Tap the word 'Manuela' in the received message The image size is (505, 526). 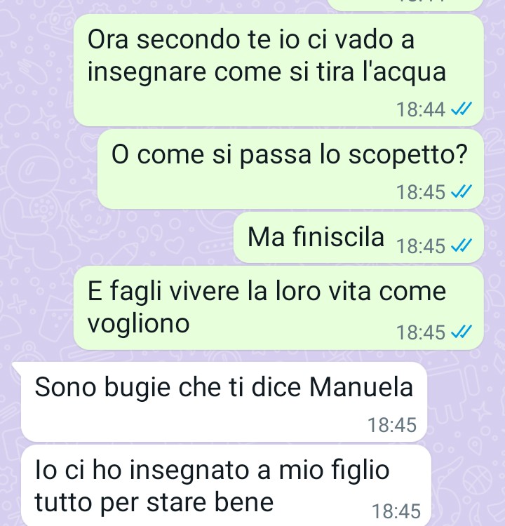tap(361, 386)
